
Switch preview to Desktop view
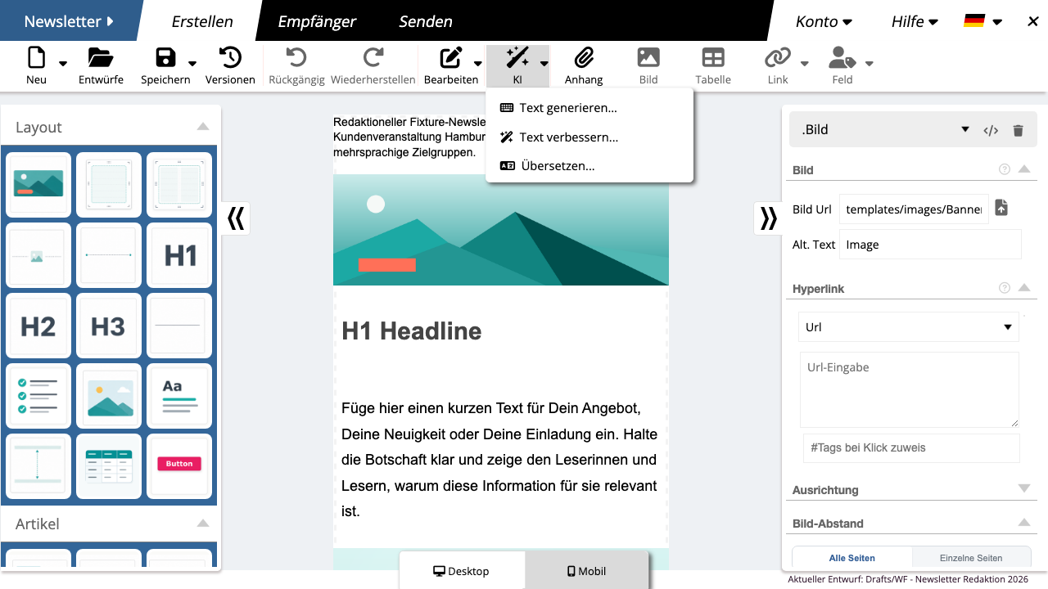(462, 571)
